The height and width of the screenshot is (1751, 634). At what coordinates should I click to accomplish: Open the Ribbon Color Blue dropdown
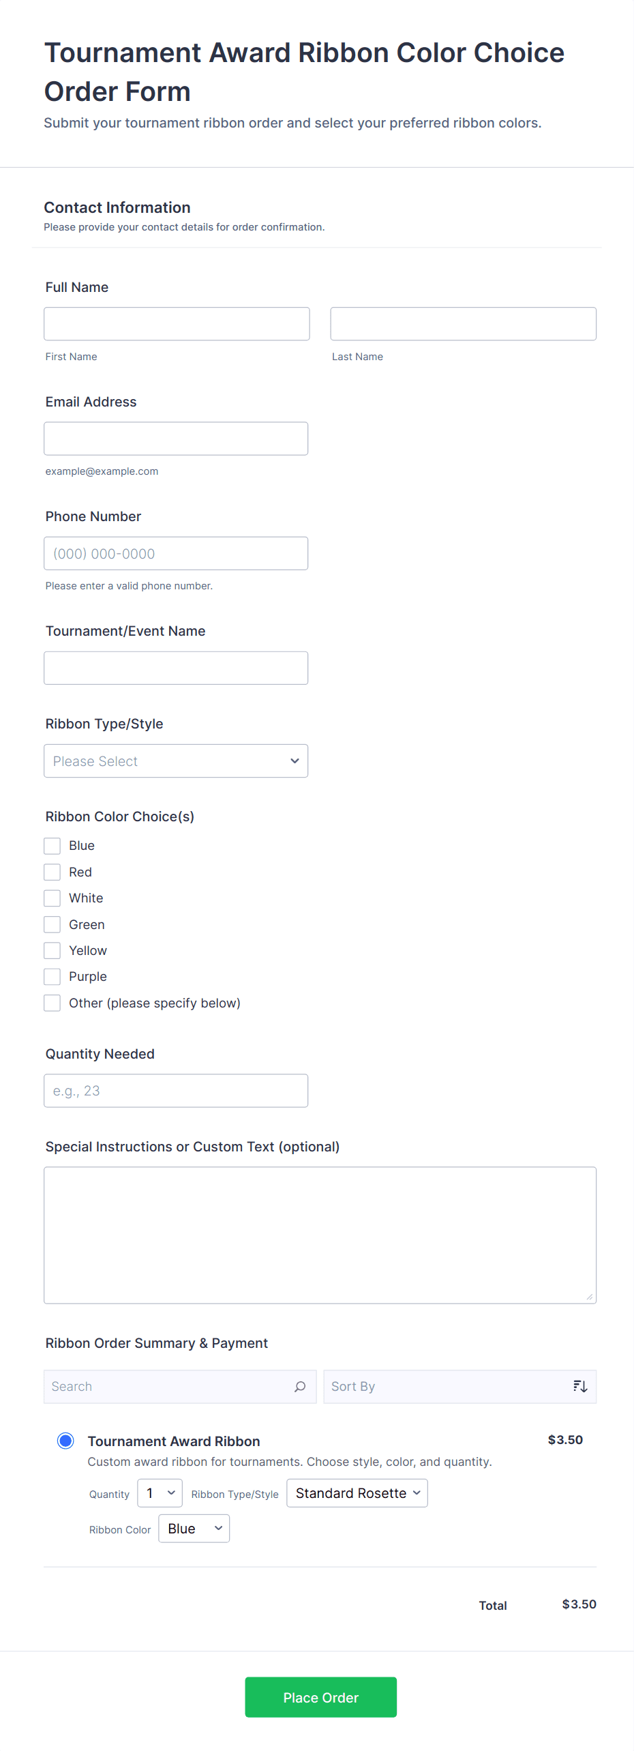coord(194,1529)
